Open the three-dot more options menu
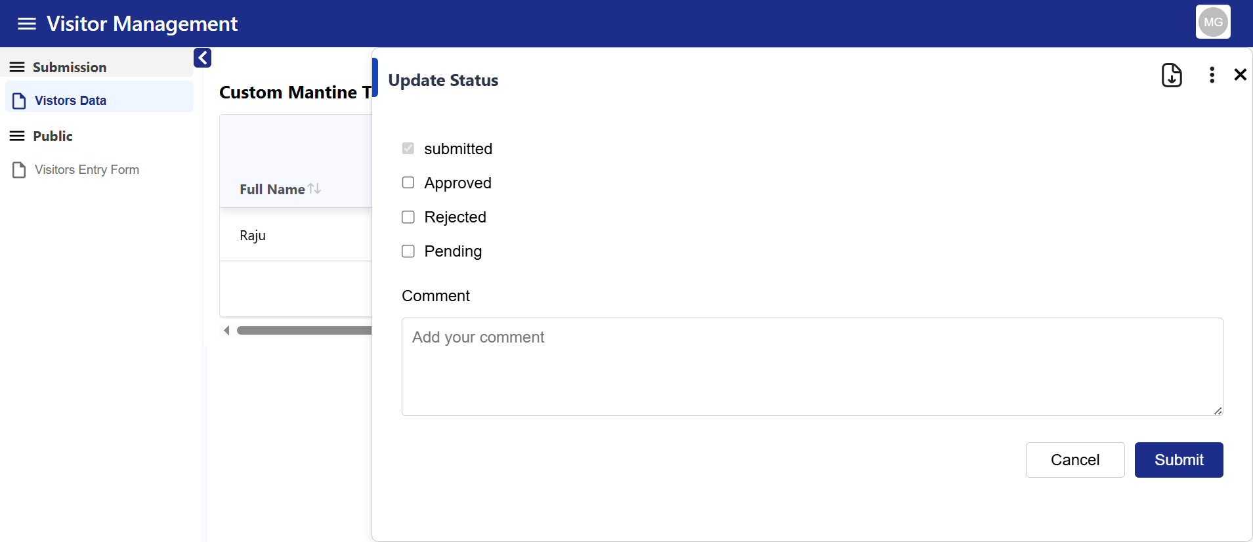Image resolution: width=1253 pixels, height=542 pixels. click(x=1212, y=75)
